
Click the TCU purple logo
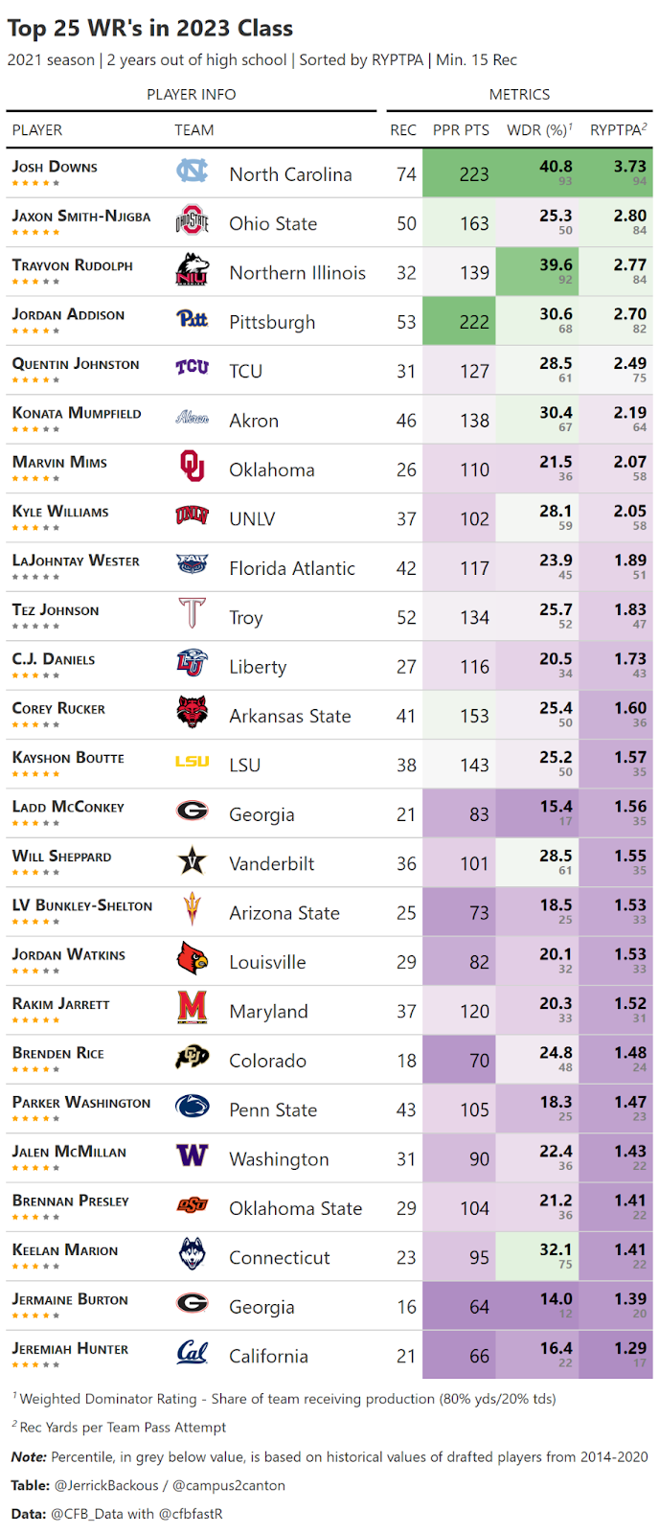click(x=192, y=368)
